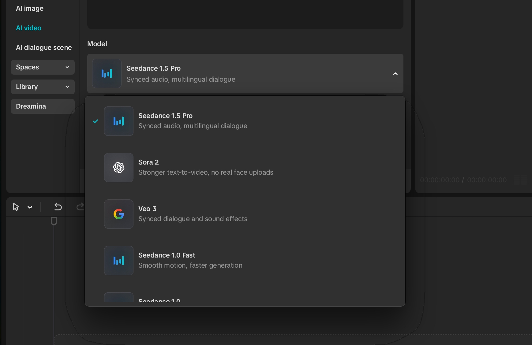The width and height of the screenshot is (532, 345).
Task: Click the Seedance icon beside Seedance 1.0 Fast
Action: (118, 261)
